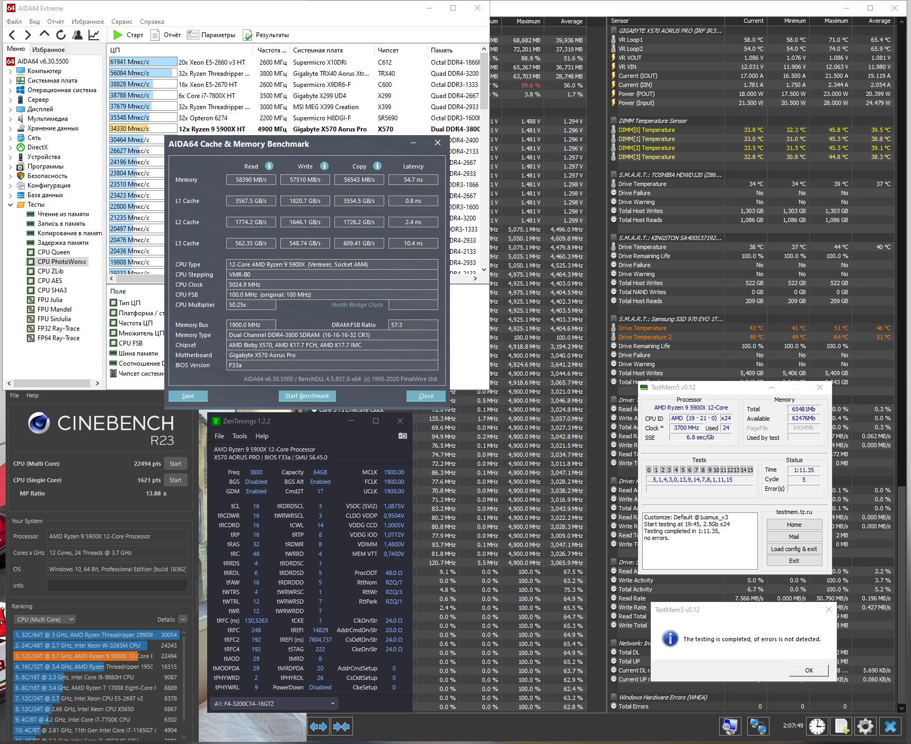
Task: Click the HWiNFO networked computers icon
Action: click(758, 726)
